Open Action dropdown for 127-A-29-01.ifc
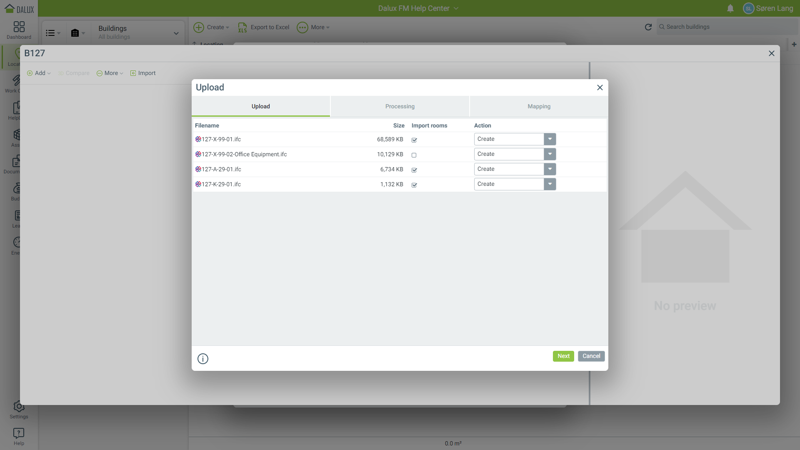800x450 pixels. (550, 169)
